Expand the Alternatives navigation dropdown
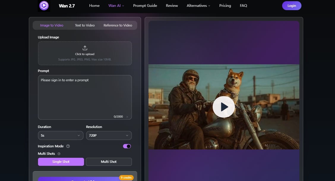This screenshot has width=335, height=181. 198,5
